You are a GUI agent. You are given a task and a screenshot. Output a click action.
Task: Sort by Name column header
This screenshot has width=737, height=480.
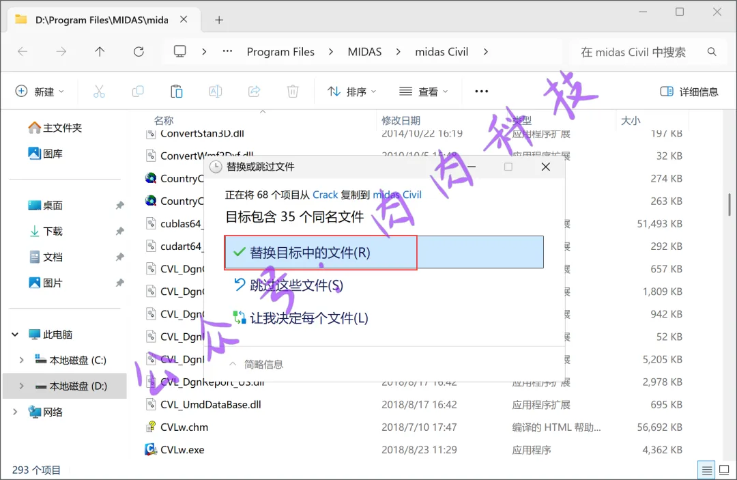(164, 121)
